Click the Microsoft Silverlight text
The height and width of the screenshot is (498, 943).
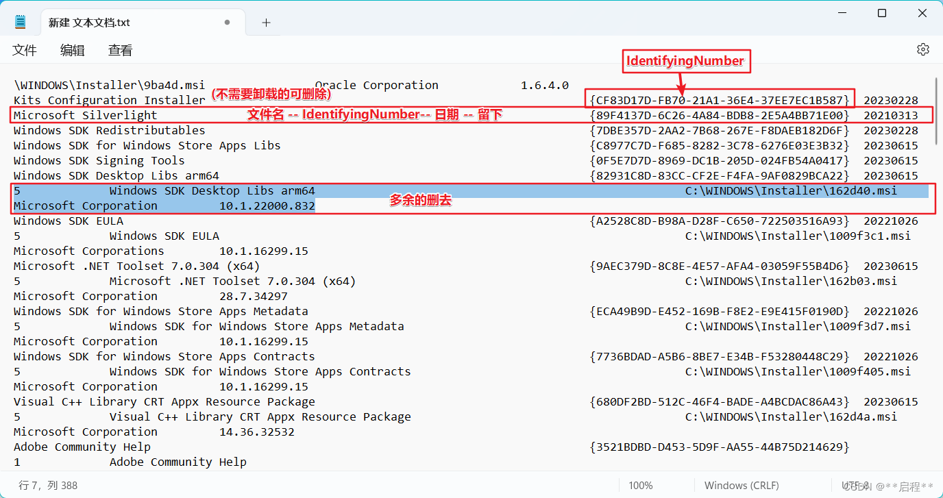(x=86, y=115)
